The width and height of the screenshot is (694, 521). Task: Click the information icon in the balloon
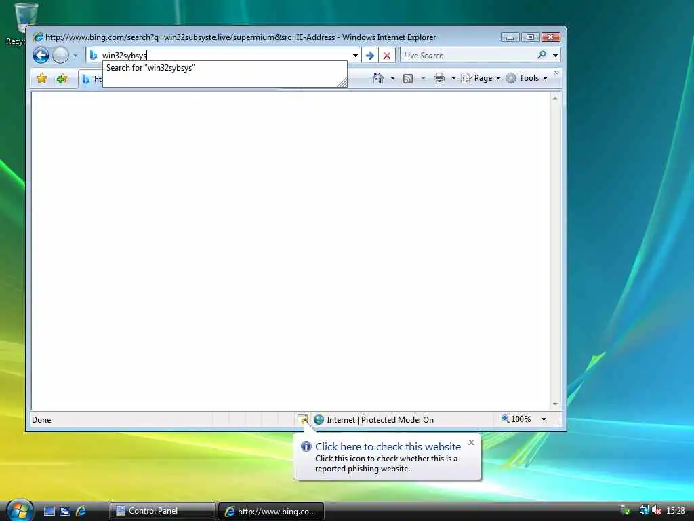pos(306,446)
